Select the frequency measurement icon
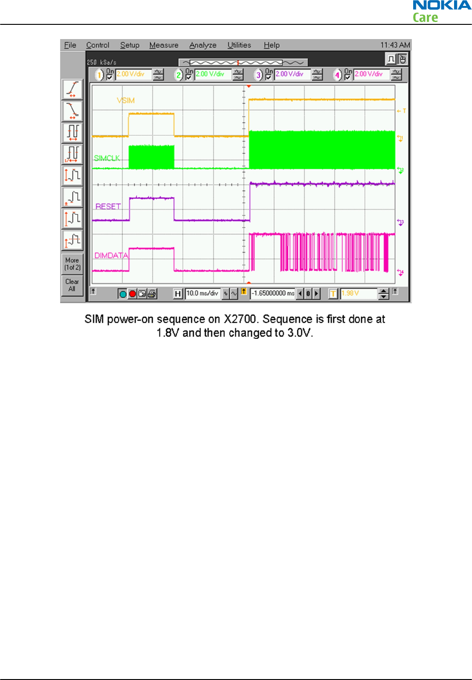Image resolution: width=472 pixels, height=680 pixels. tap(72, 154)
